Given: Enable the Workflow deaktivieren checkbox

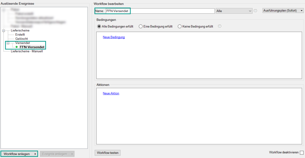Looking at the screenshot, I should pyautogui.click(x=301, y=153).
